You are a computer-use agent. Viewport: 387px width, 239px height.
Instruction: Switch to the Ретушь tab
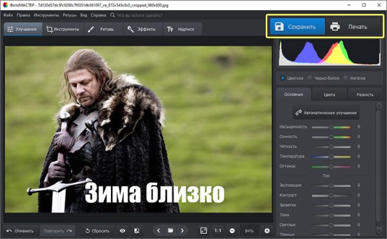(x=103, y=29)
